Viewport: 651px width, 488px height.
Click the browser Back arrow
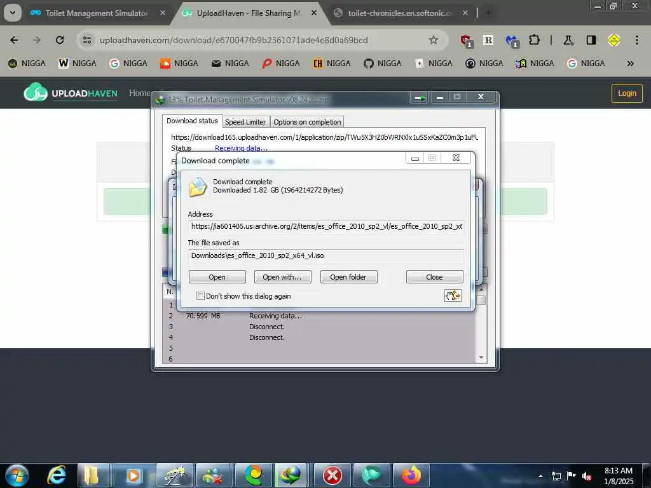pyautogui.click(x=14, y=40)
